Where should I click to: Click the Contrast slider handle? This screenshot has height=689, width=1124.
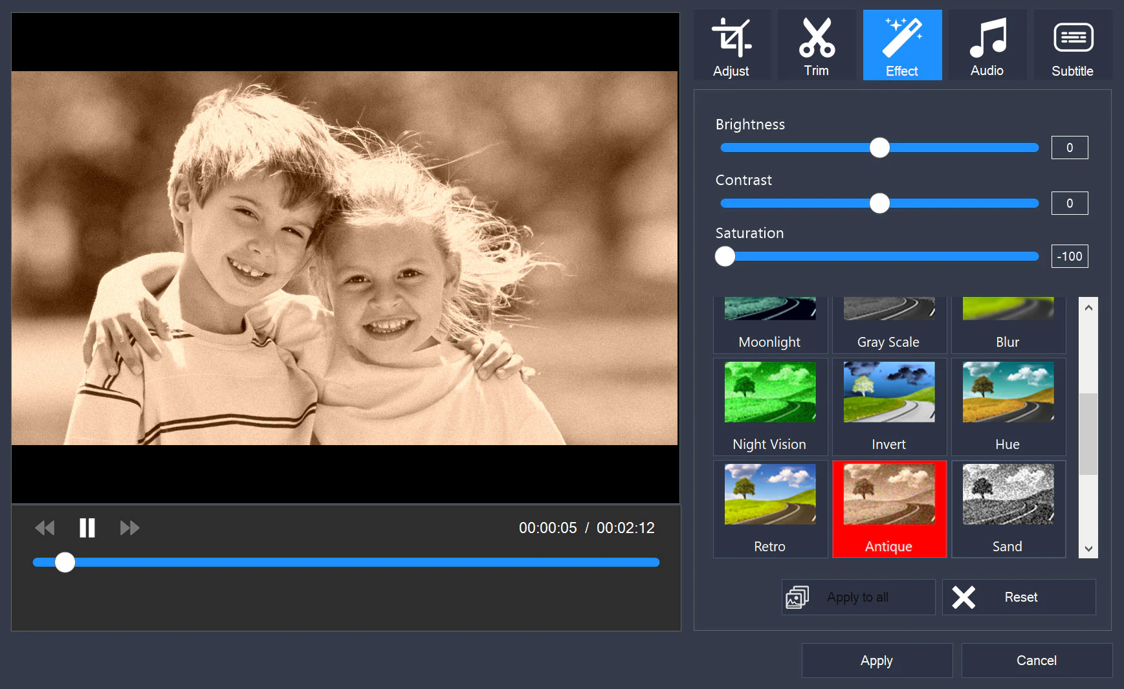879,203
